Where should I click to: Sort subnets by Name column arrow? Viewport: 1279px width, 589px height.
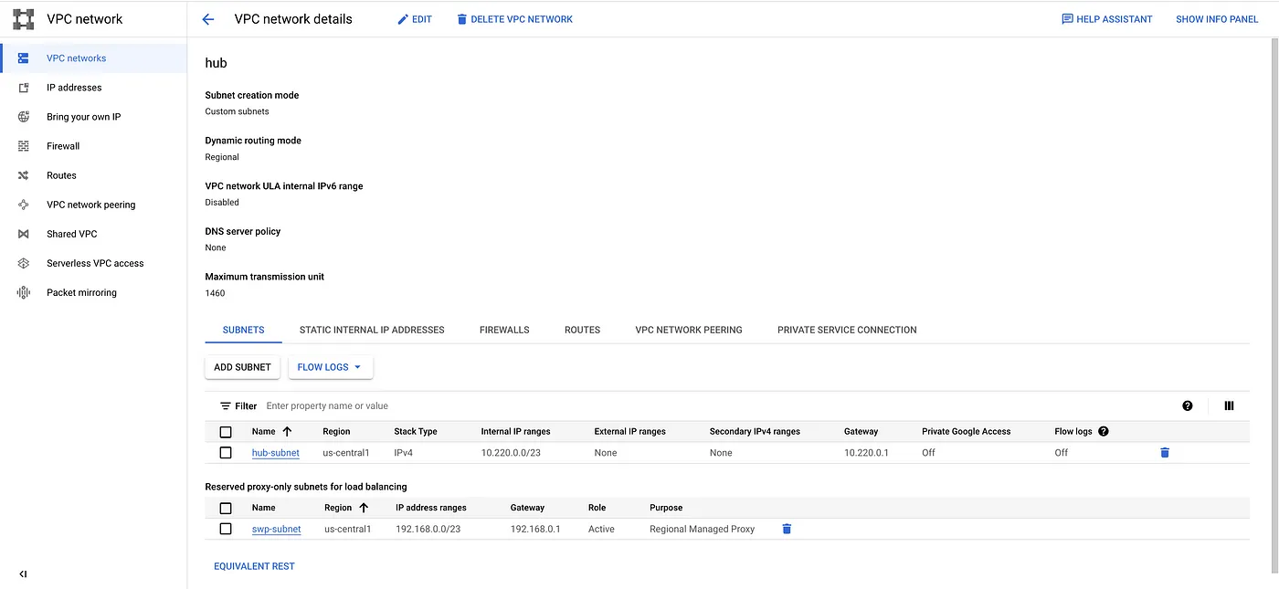287,431
